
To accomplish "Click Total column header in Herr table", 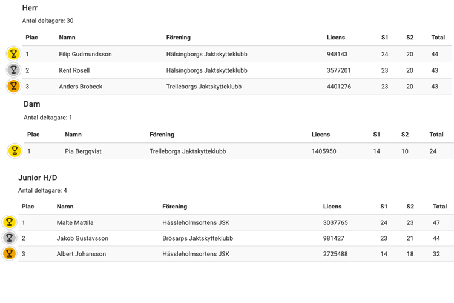I will tap(438, 38).
